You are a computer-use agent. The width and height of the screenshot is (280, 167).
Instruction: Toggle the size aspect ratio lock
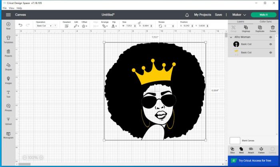point(139,23)
